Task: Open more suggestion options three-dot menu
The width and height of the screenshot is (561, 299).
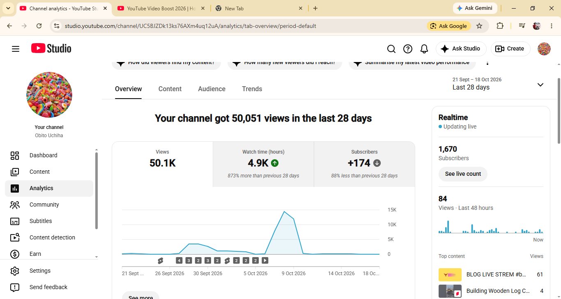Action: (x=487, y=63)
